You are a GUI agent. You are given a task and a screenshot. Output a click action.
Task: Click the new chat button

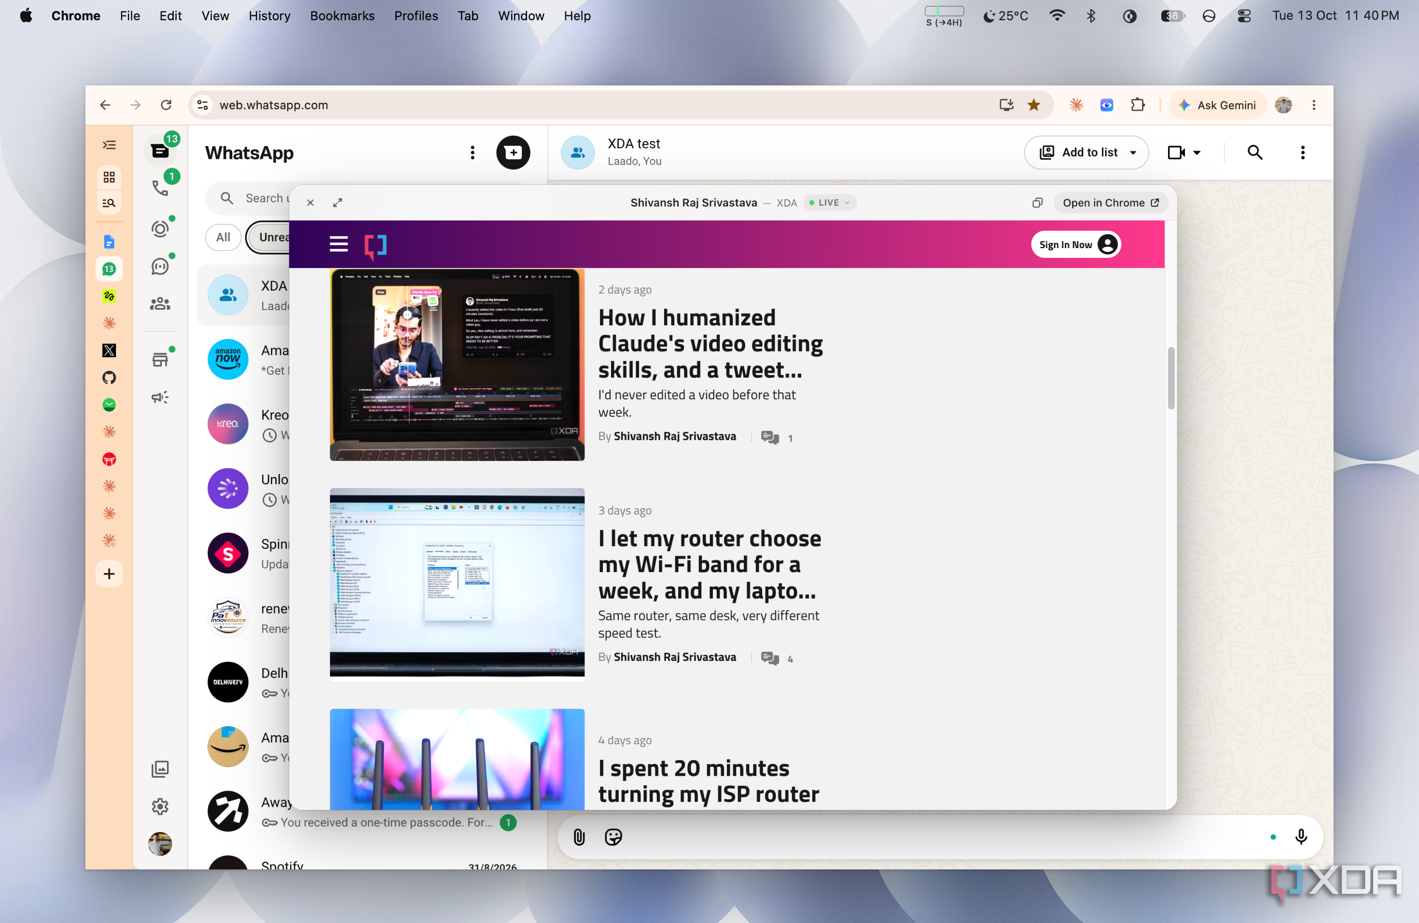coord(513,153)
